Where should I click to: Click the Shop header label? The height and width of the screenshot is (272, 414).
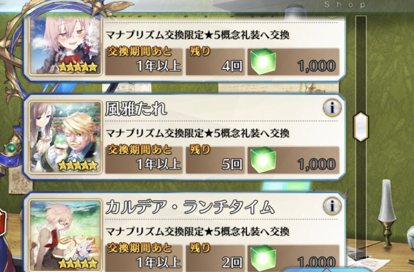pos(345,5)
